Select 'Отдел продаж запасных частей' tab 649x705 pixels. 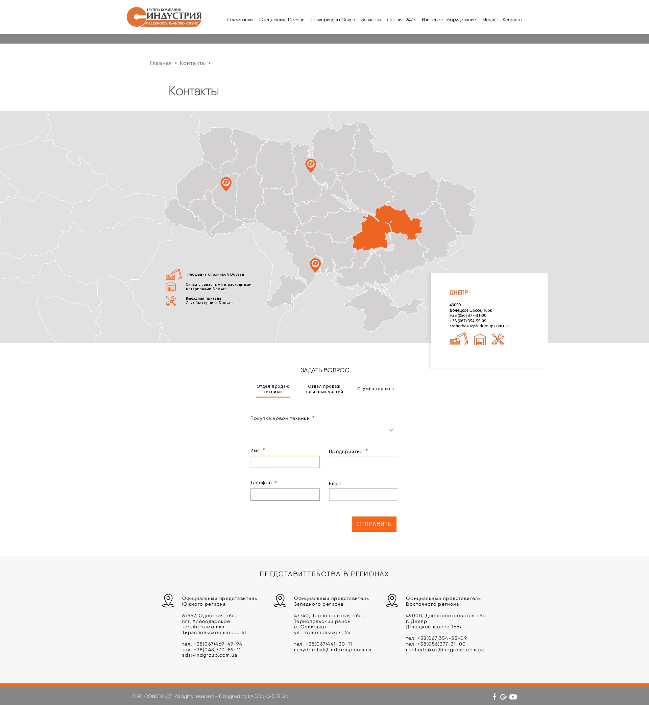pos(324,389)
